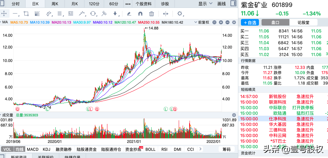This screenshot has height=158, width=328.
Task: Toggle the magnet snap tool
Action: coord(140,14)
